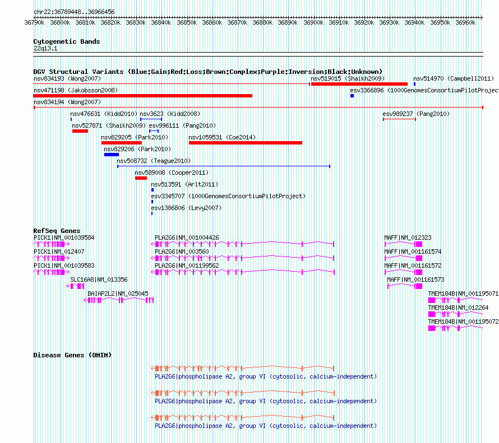The height and width of the screenshot is (443, 499).
Task: Select the PICK1|NM_012407 gene label
Action: 59,251
